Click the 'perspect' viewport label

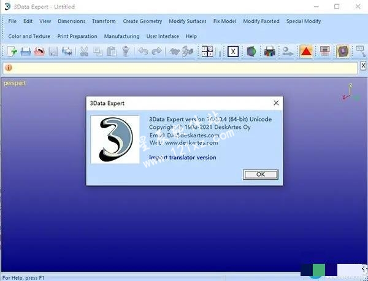point(15,83)
